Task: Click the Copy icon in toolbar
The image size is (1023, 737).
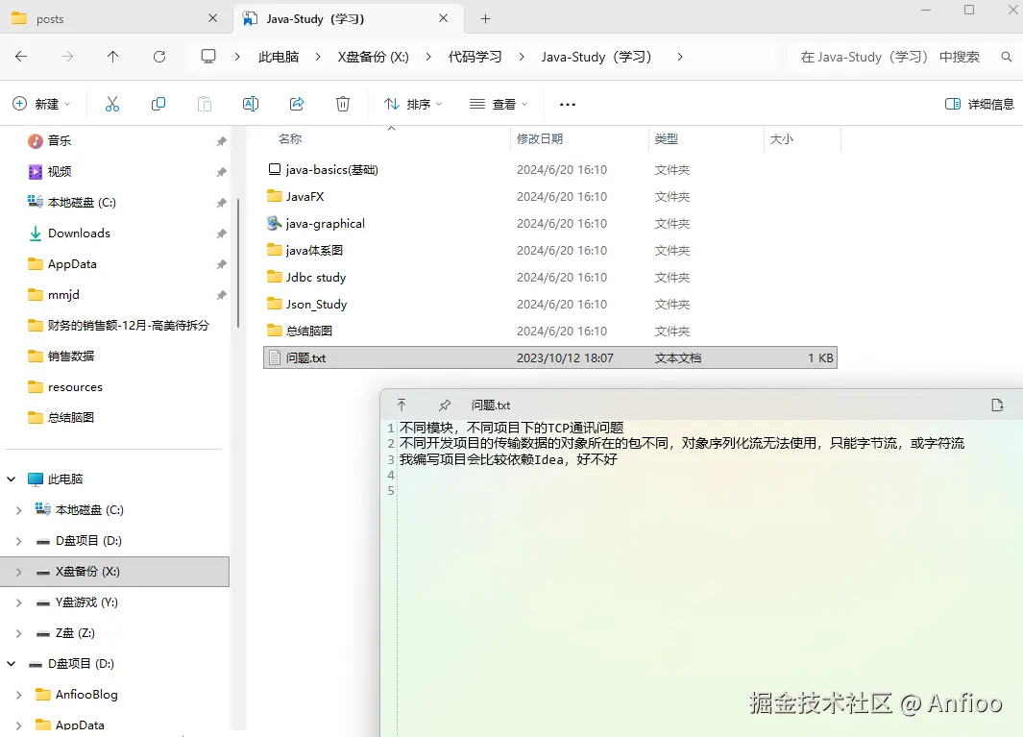Action: (x=158, y=104)
